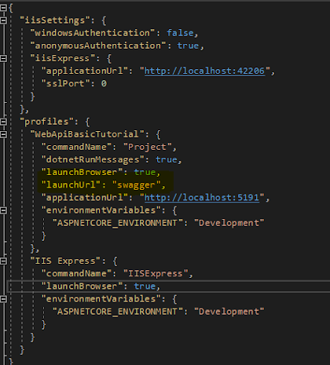Screen dimensions: 330x365
Task: Click the true value of anonymousAuthentication
Action: click(188, 46)
